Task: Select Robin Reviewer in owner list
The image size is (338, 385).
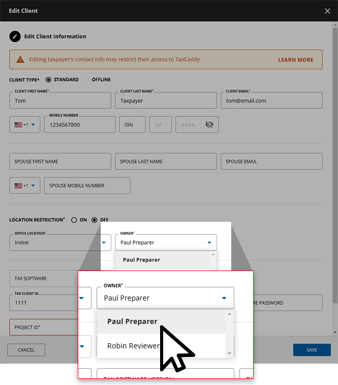Action: coord(161,346)
